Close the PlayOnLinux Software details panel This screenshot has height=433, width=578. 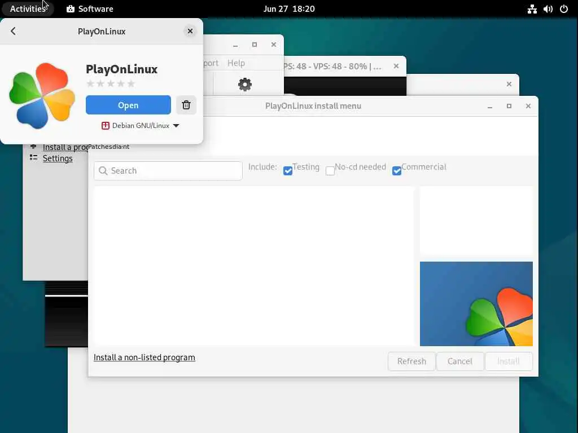190,31
